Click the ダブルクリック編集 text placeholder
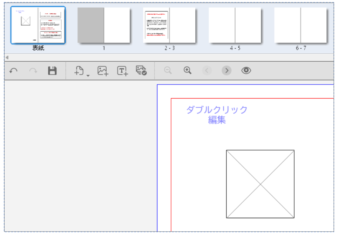Viewport: 338px width, 236px height. pos(217,115)
